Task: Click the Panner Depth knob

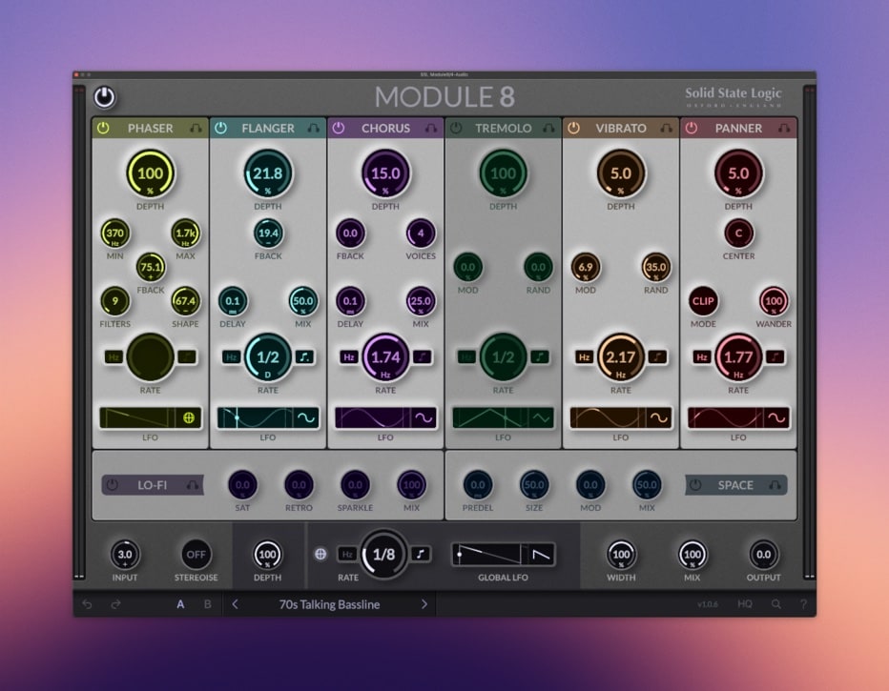Action: pyautogui.click(x=738, y=174)
